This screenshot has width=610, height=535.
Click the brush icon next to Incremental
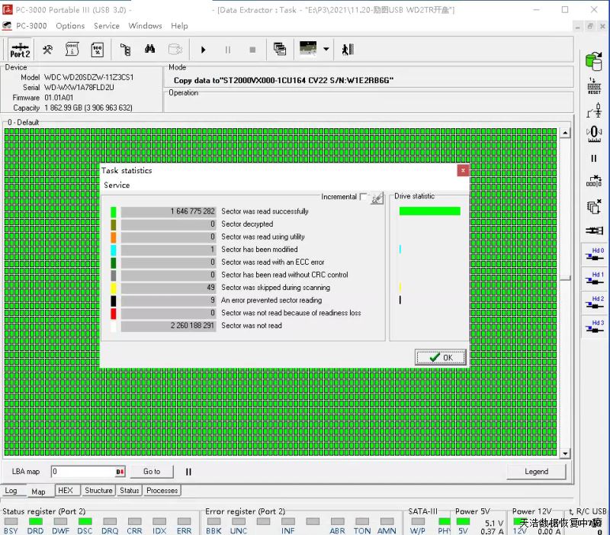click(377, 198)
